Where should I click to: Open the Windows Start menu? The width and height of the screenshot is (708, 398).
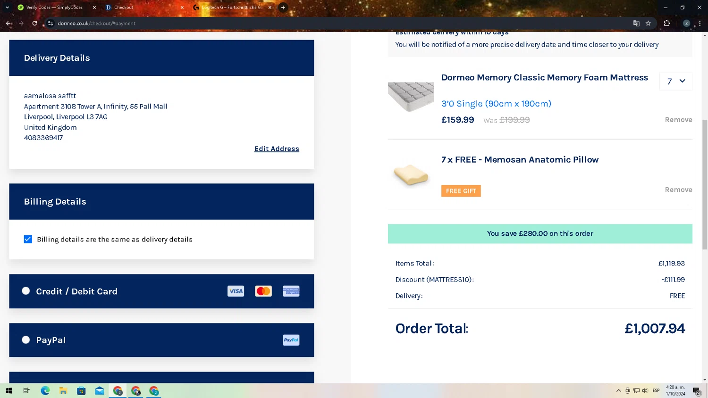point(8,390)
